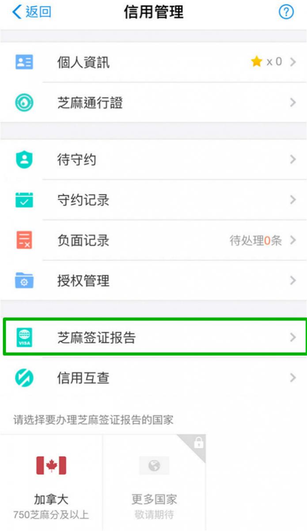This screenshot has width=307, height=531.
Task: Open the 授权管理 folder gear icon
Action: coord(24,281)
